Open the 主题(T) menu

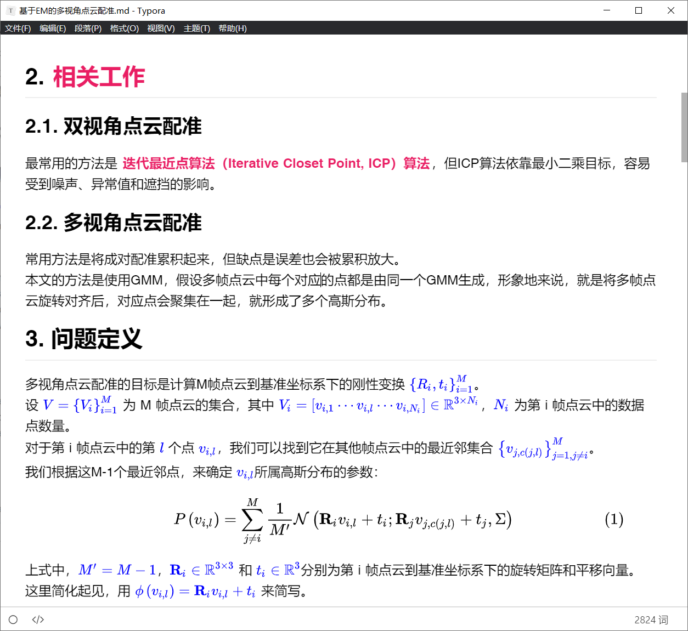point(196,28)
